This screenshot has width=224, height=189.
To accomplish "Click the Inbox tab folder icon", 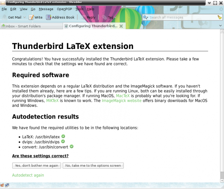I will (x=4, y=26).
